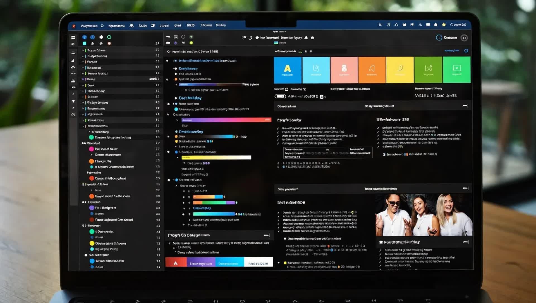Click the blue tile with yellow letter A
Image resolution: width=536 pixels, height=303 pixels.
(x=288, y=70)
